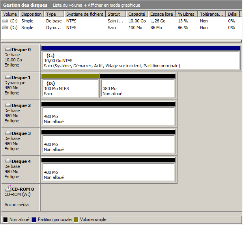
Task: Click the CD-ROM 0 drive icon
Action: (x=8, y=189)
